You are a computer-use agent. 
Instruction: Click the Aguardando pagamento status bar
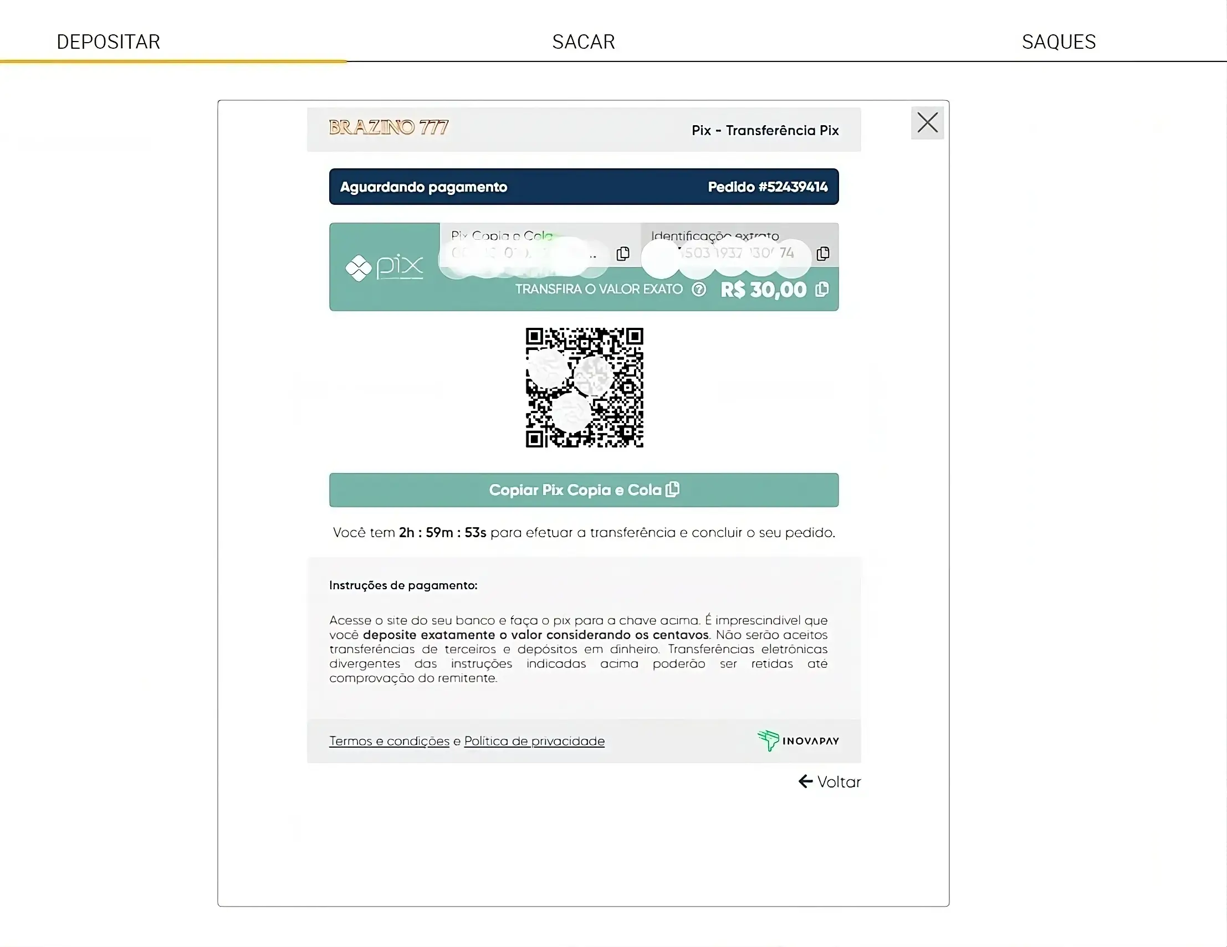tap(584, 187)
